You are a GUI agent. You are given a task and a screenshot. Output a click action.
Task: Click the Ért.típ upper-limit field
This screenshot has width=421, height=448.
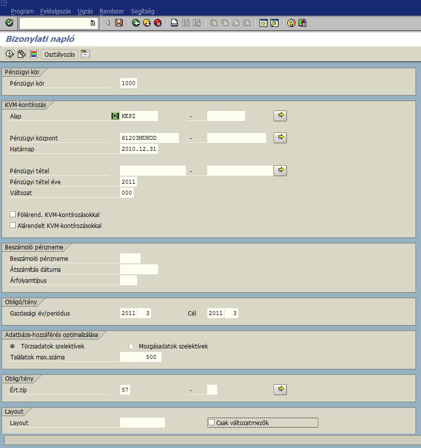point(212,390)
